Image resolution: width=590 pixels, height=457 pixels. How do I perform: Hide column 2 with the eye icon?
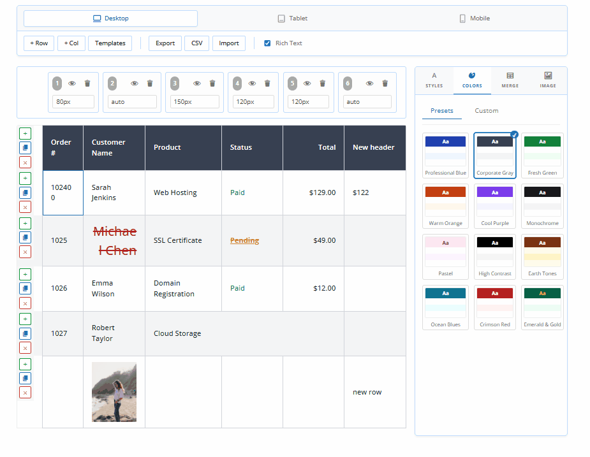[135, 83]
